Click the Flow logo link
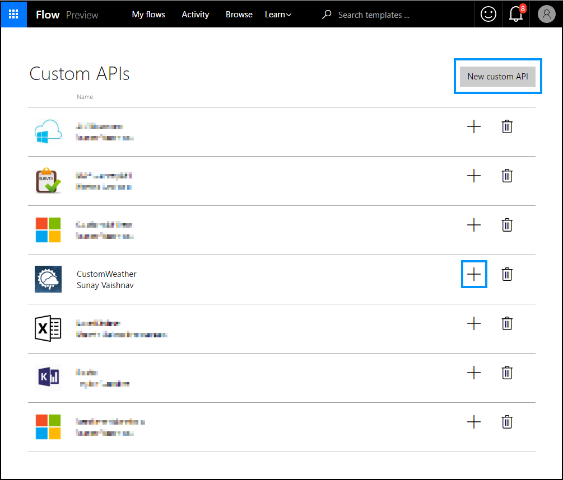 click(48, 15)
